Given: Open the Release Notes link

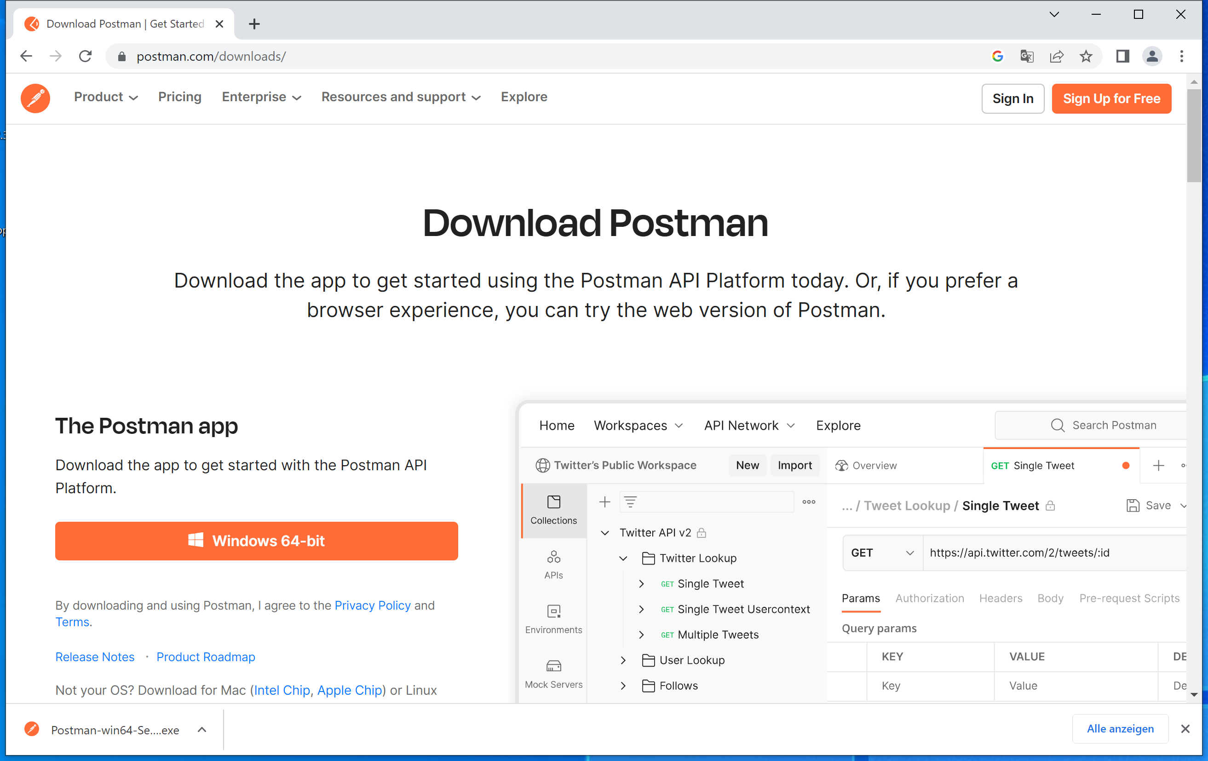Looking at the screenshot, I should point(95,657).
